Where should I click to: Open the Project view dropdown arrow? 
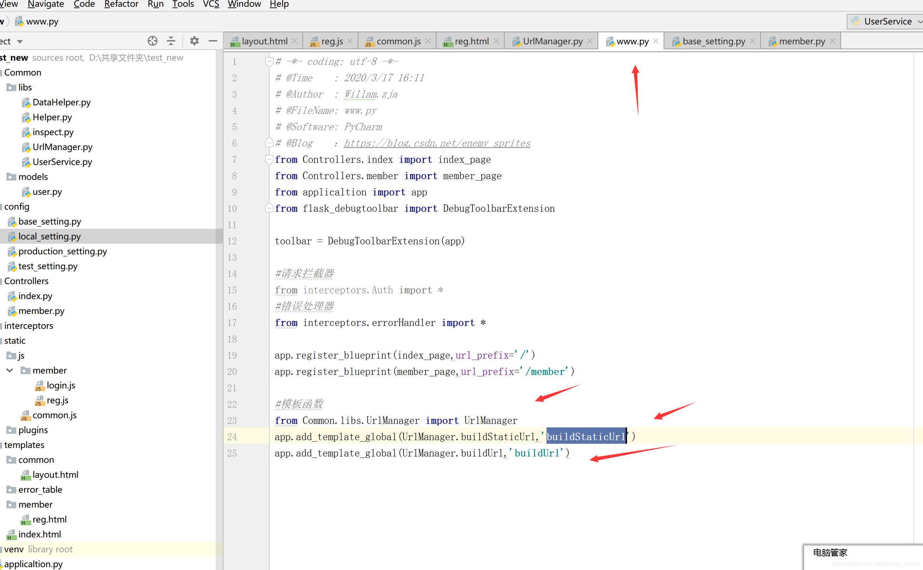20,41
